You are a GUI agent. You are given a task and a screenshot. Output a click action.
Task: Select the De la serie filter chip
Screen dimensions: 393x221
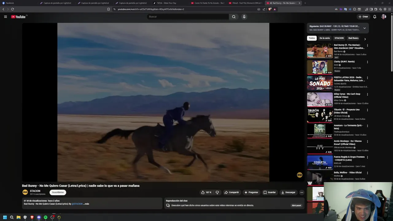pyautogui.click(x=325, y=38)
